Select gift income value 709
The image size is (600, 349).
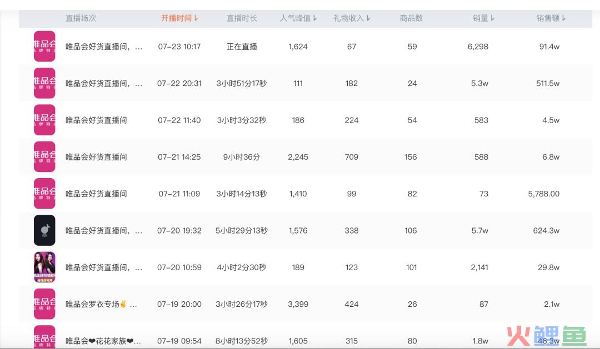coord(352,156)
